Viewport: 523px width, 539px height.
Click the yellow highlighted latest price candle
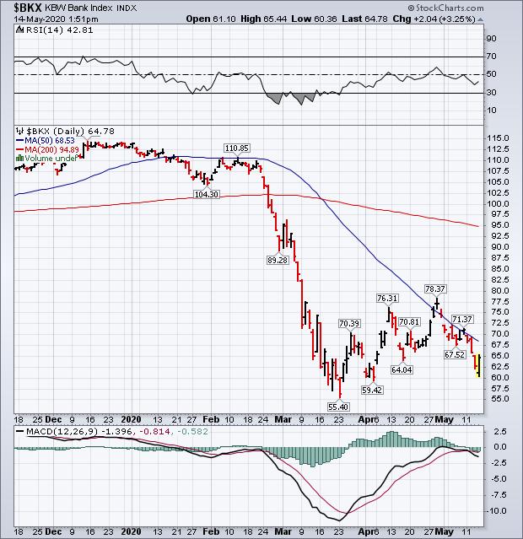(478, 364)
